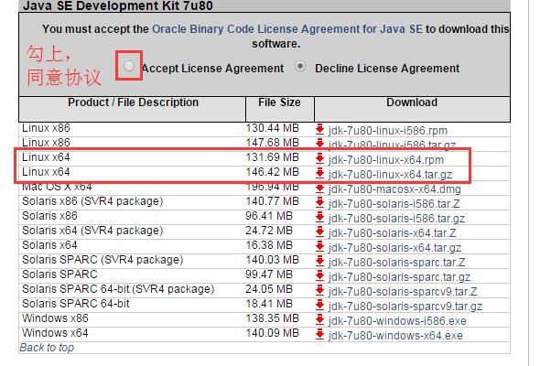Image resolution: width=551 pixels, height=366 pixels.
Task: Click download arrow icon for solaris-sparc.tar.gz
Action: 319,275
